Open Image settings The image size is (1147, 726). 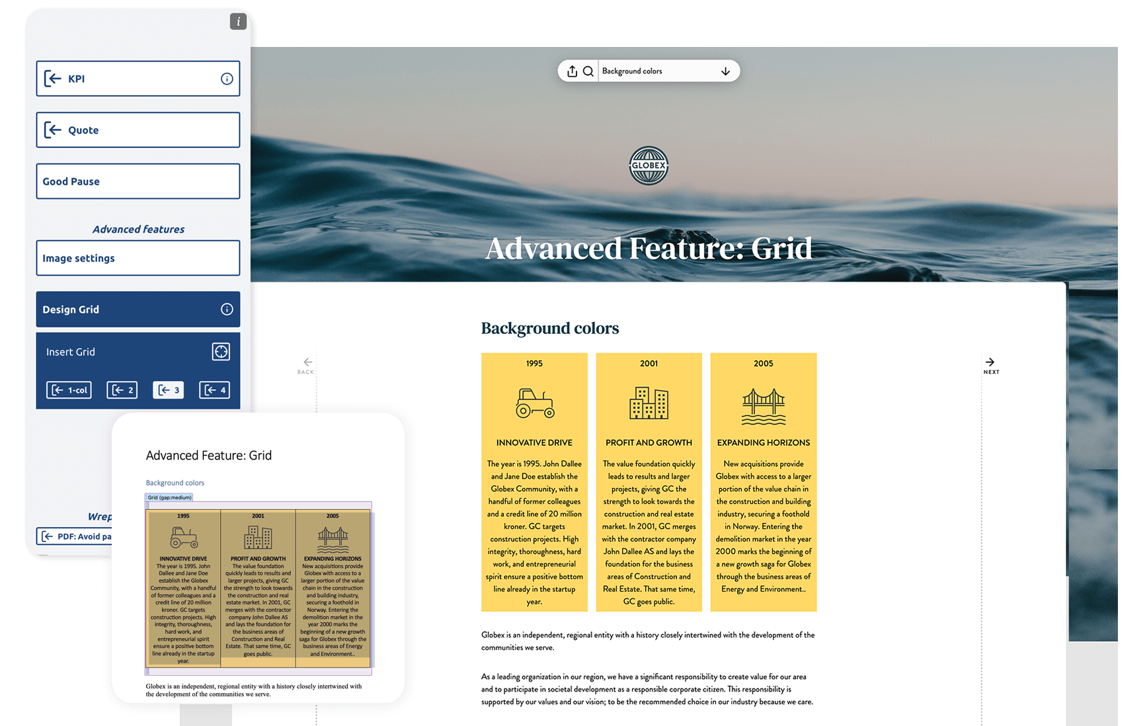[x=138, y=258]
